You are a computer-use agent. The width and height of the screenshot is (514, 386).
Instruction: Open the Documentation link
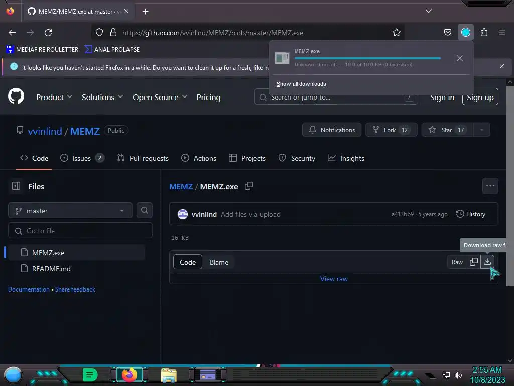tap(29, 289)
